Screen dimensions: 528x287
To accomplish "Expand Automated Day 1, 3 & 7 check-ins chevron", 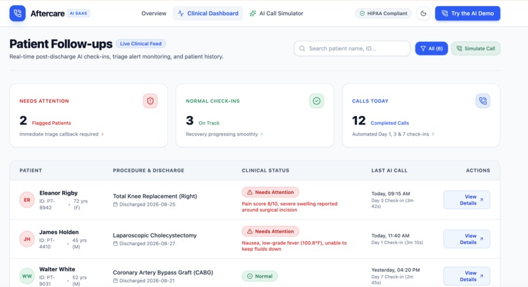I will 433,134.
